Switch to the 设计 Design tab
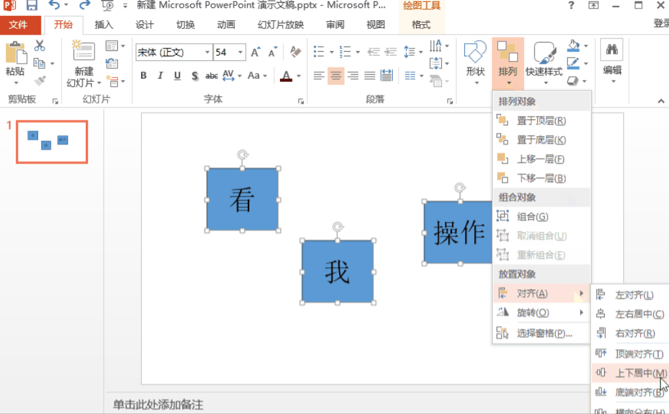The height and width of the screenshot is (414, 669). pyautogui.click(x=145, y=25)
